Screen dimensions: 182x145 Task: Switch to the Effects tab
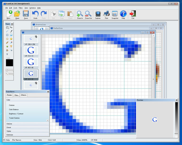click(24, 95)
